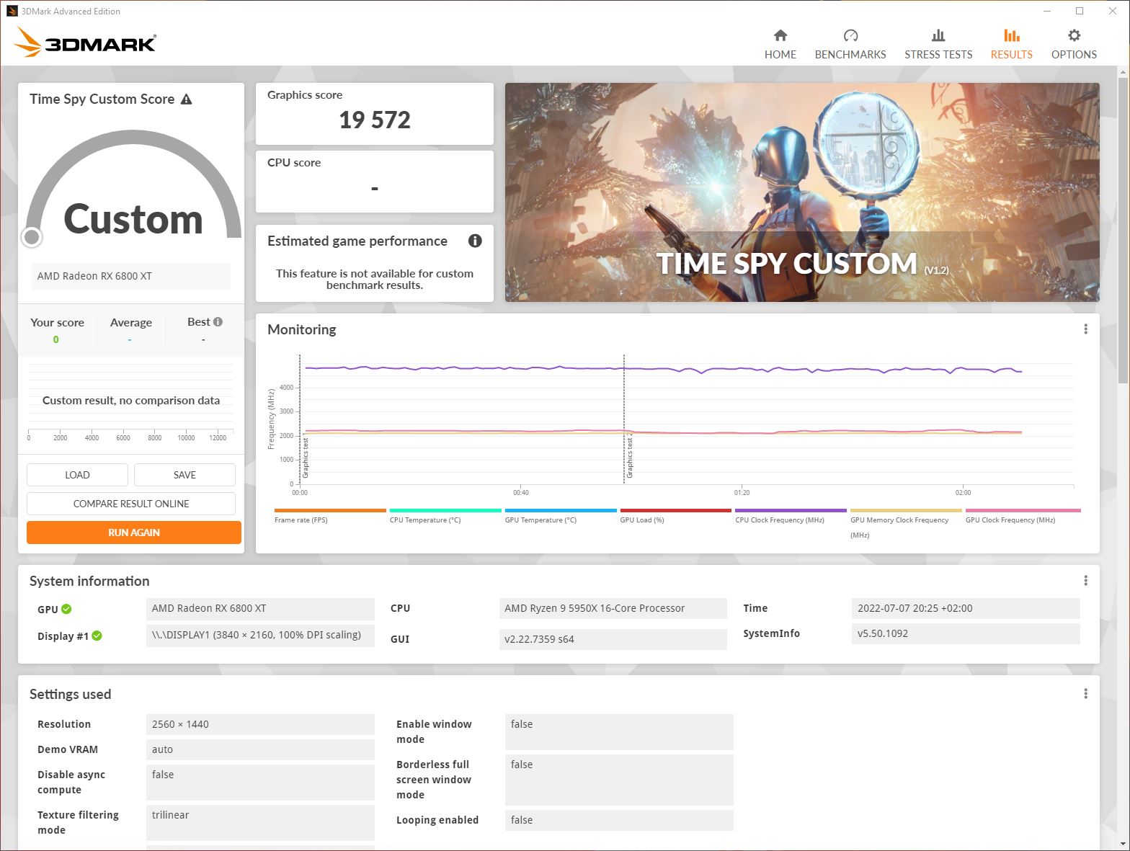The height and width of the screenshot is (851, 1130).
Task: Toggle the GPU Clock Frequency legend item
Action: coord(1023,517)
